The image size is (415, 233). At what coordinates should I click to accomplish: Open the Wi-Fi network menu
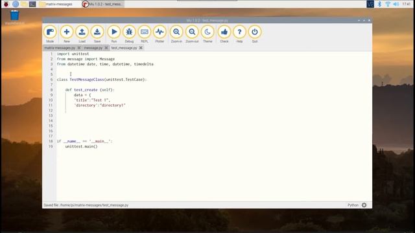coord(388,4)
